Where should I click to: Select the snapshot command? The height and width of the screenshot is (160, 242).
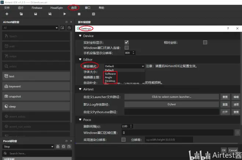point(36,97)
